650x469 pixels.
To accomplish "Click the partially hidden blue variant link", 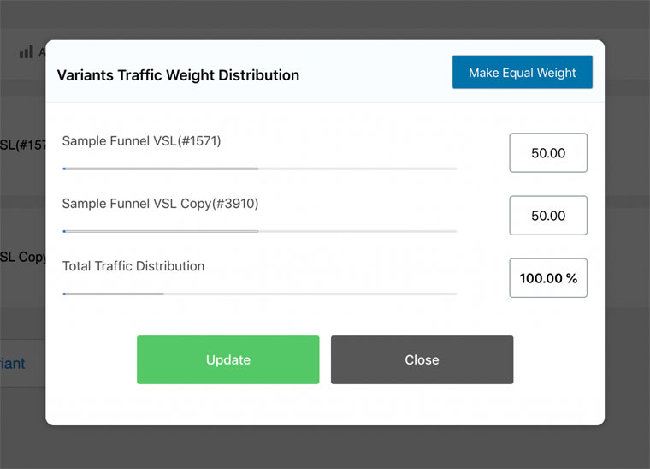I will (13, 364).
